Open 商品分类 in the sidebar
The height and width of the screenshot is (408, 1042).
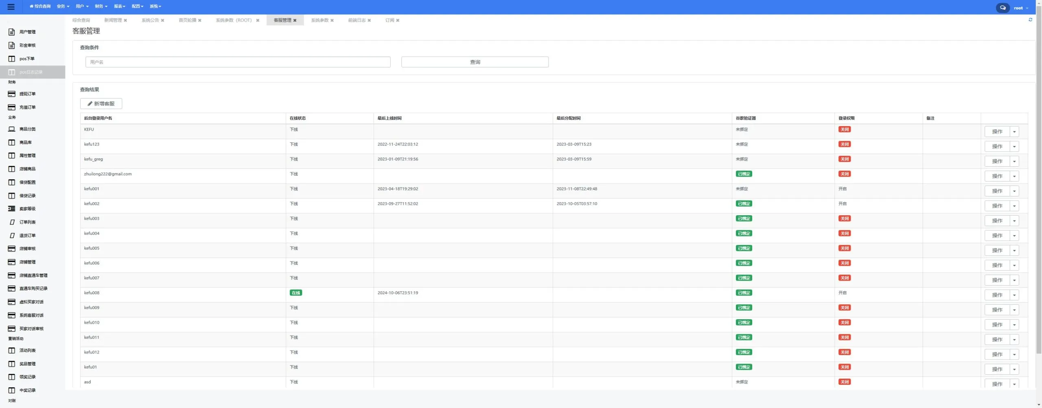[28, 129]
